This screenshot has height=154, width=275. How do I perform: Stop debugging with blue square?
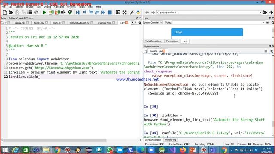[110, 12]
